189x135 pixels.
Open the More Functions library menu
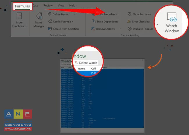tap(19, 20)
